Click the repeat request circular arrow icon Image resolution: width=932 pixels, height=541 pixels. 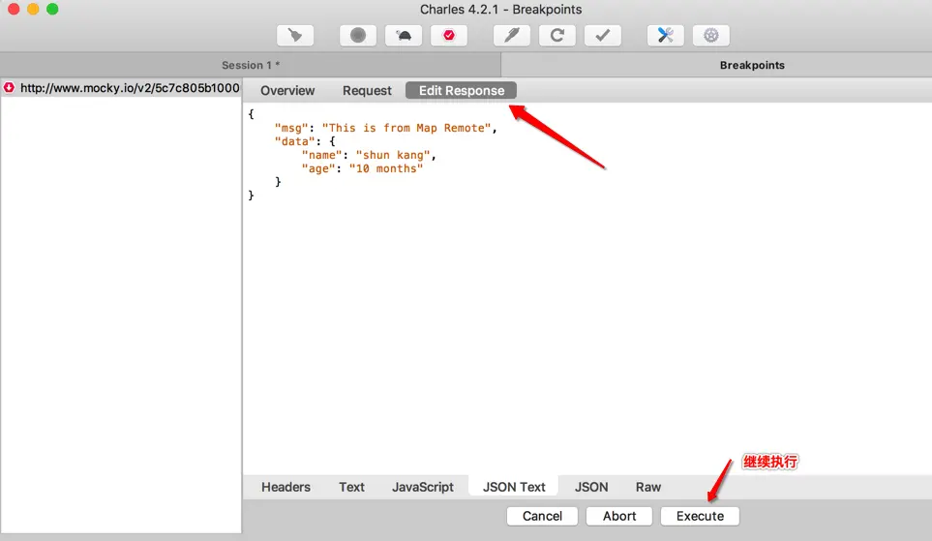pos(556,36)
